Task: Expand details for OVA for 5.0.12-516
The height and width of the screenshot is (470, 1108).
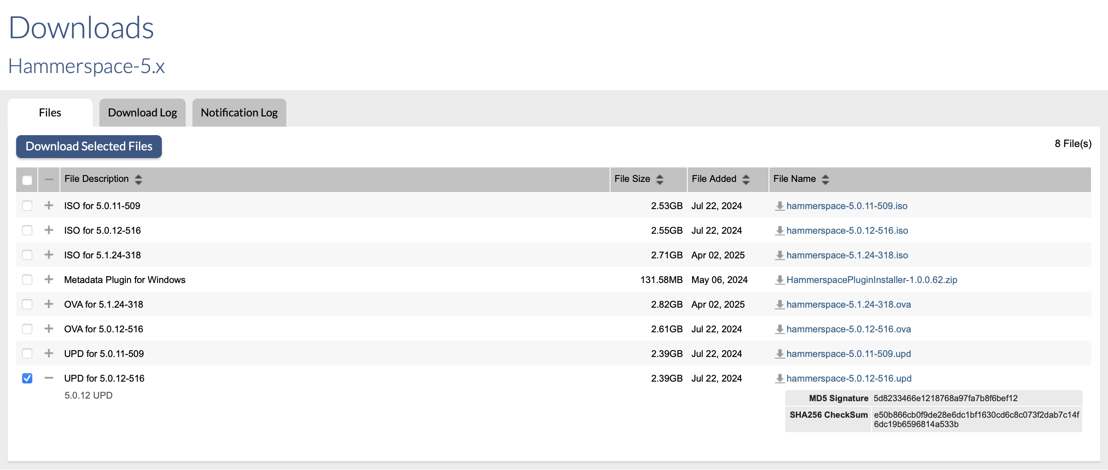Action: 49,328
